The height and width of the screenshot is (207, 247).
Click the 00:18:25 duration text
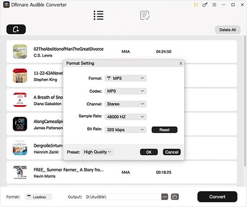point(163,172)
